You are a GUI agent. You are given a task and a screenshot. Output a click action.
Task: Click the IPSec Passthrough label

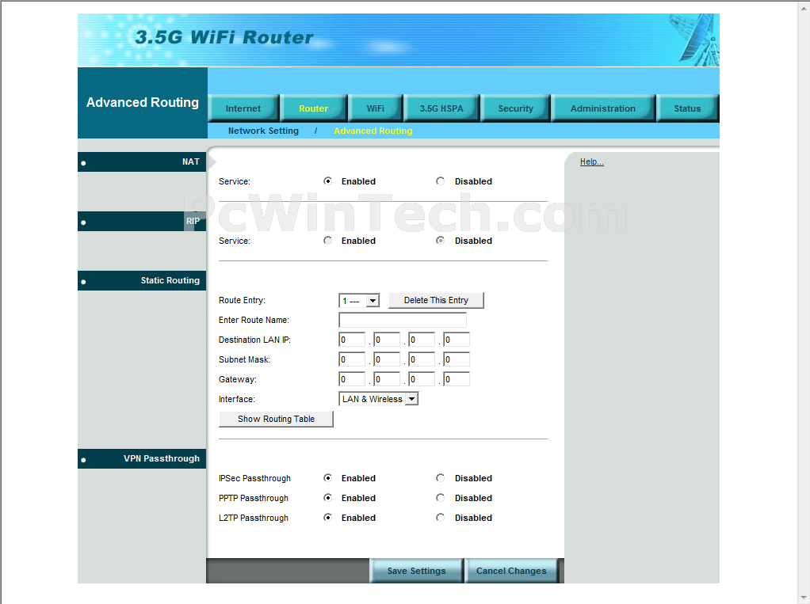254,478
